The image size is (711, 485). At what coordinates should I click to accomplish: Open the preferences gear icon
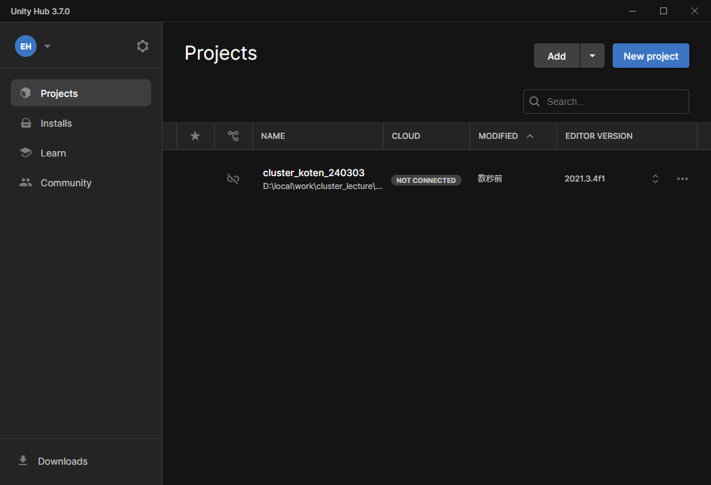click(142, 46)
